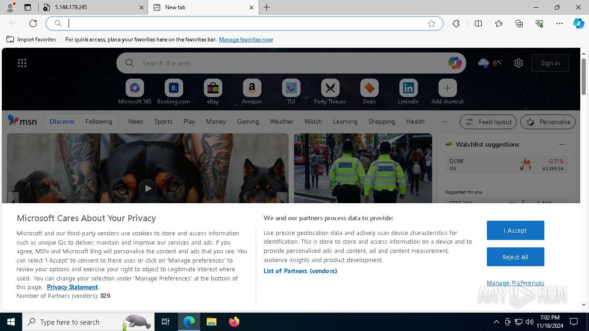Open the News category
Screen dimensions: 589x331
(x=136, y=122)
